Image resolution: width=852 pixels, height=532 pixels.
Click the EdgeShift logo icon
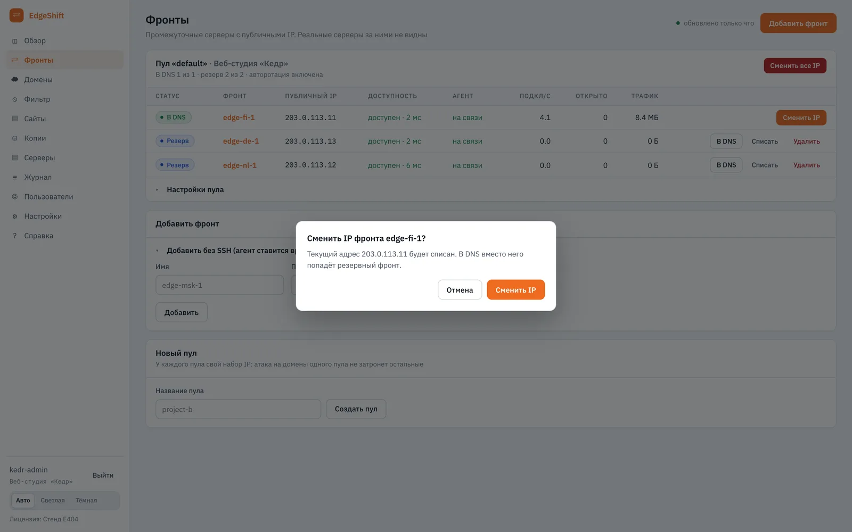[17, 15]
